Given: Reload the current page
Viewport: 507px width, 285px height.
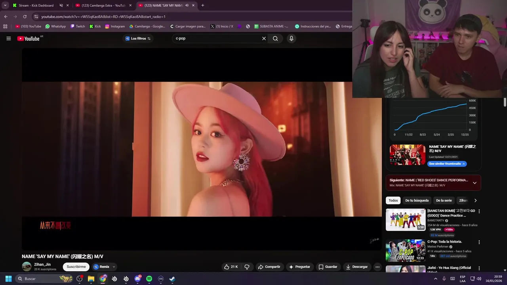Looking at the screenshot, I should coord(25,17).
